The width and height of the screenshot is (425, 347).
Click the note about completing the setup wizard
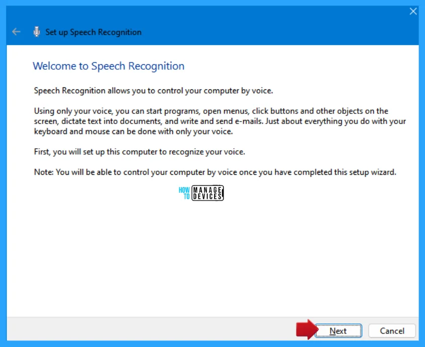[x=215, y=172]
